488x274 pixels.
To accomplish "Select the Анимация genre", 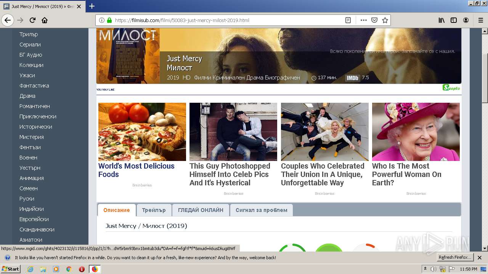I will (x=32, y=178).
